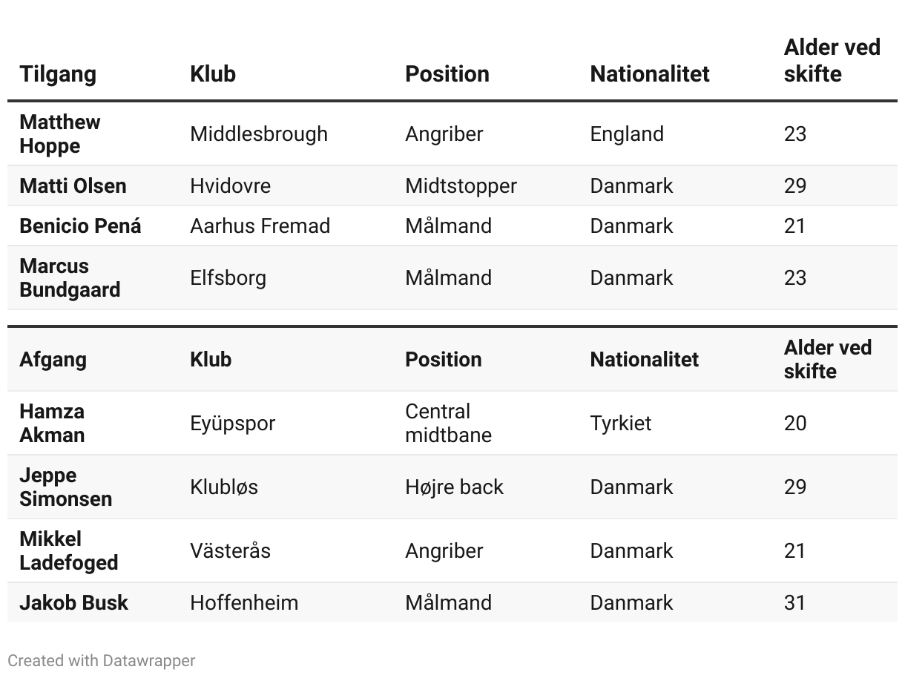The width and height of the screenshot is (905, 678).
Task: Click the Central midtbane position cell
Action: (x=449, y=423)
